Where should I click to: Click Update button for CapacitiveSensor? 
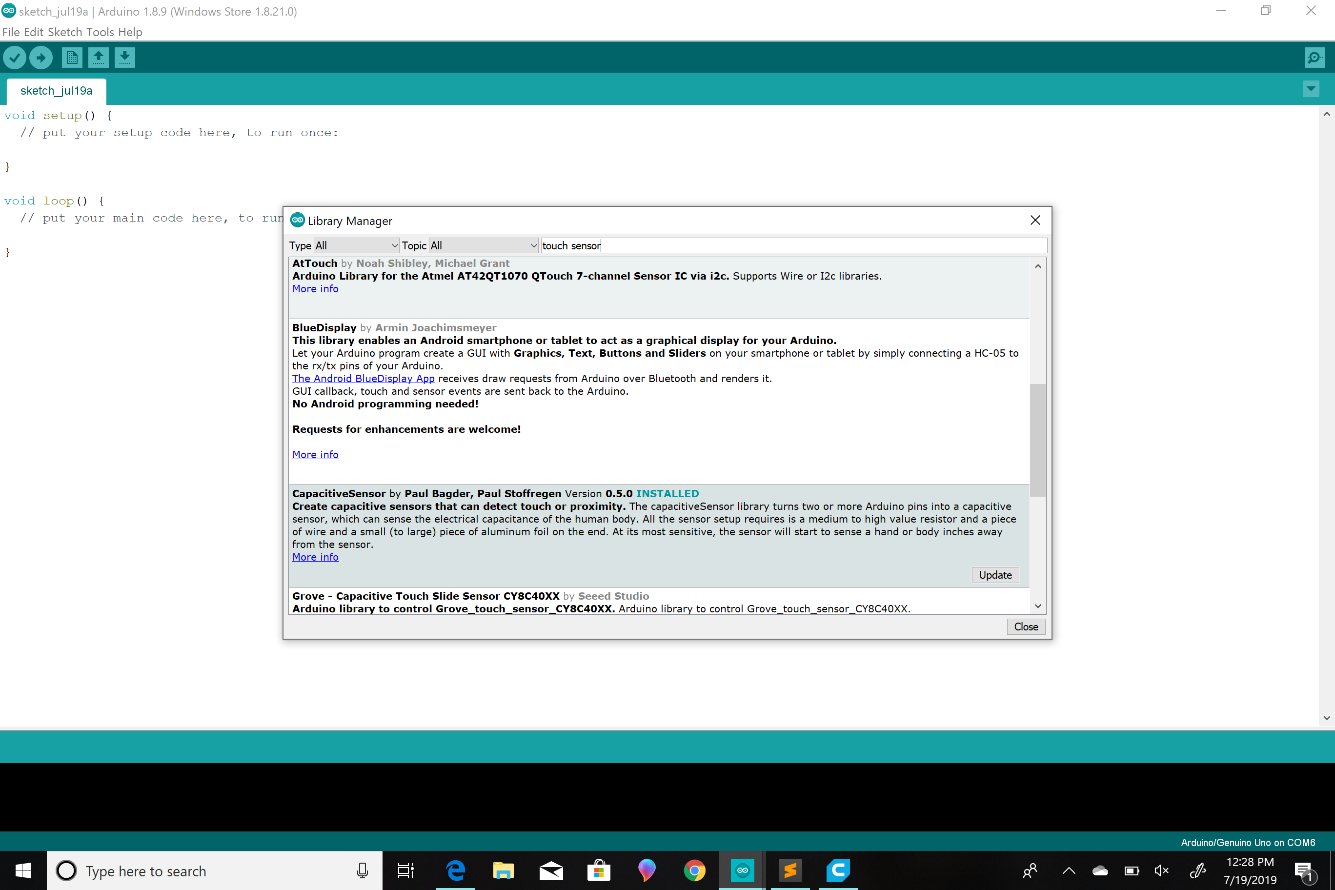tap(995, 575)
